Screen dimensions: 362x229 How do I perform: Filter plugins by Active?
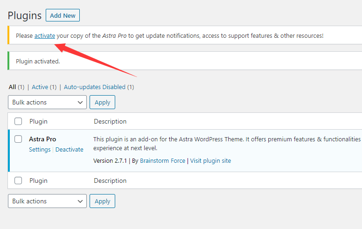pos(40,87)
